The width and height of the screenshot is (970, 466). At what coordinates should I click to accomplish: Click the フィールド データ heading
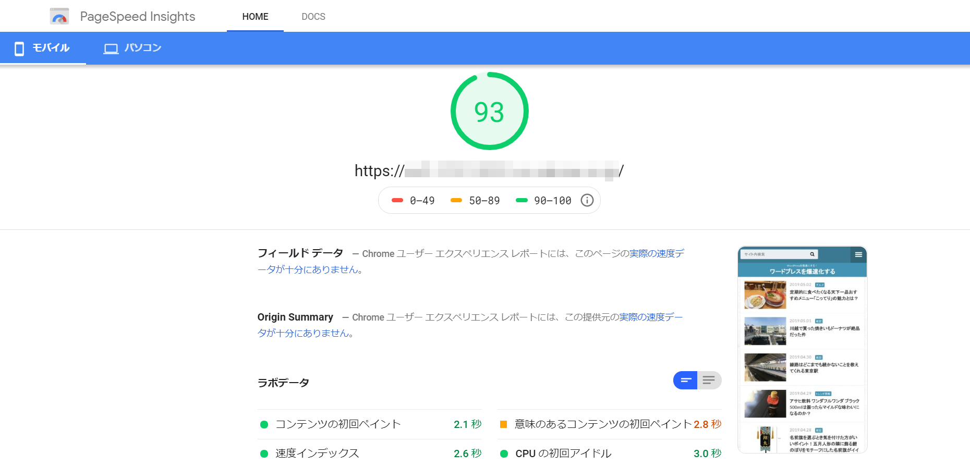(x=300, y=253)
